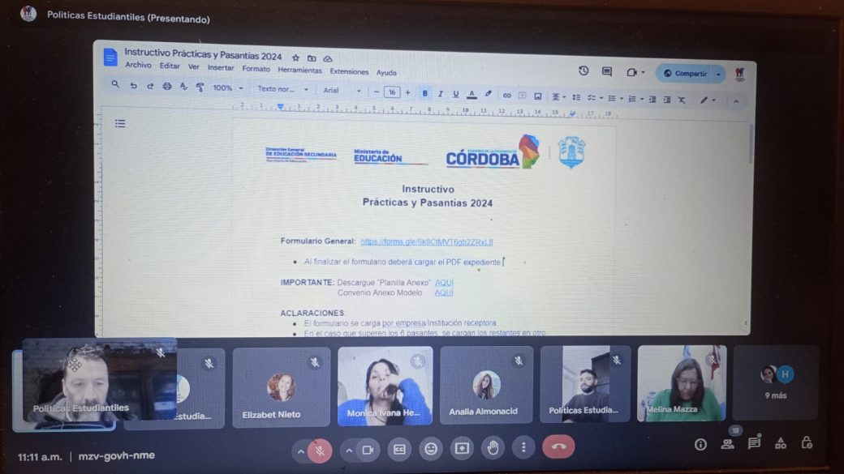Open the 9 más participants tile
Screen dimensions: 844x474
(x=776, y=382)
